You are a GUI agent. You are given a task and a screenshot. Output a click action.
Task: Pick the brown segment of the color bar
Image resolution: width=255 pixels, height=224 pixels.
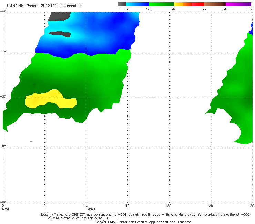[x=215, y=4]
